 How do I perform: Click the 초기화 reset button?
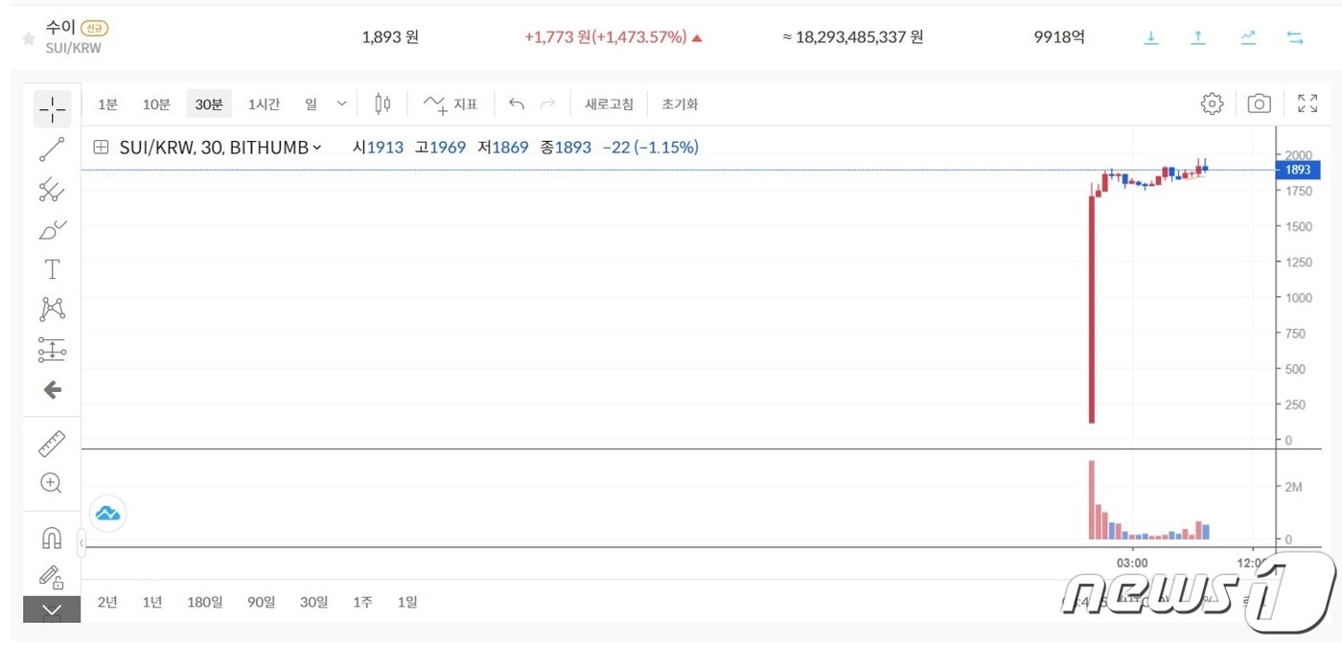(680, 104)
